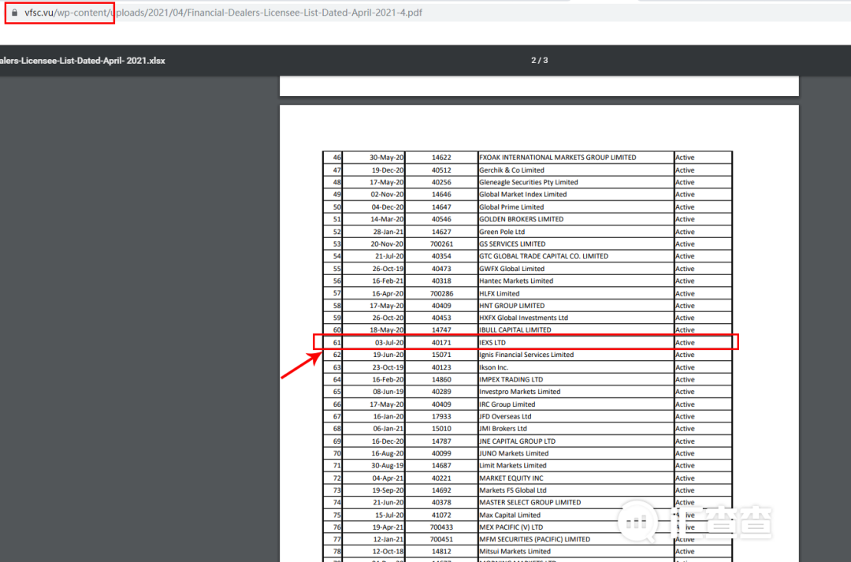Select HXFX Global Investments Ltd cell
Screen dimensions: 851x562
(576, 318)
